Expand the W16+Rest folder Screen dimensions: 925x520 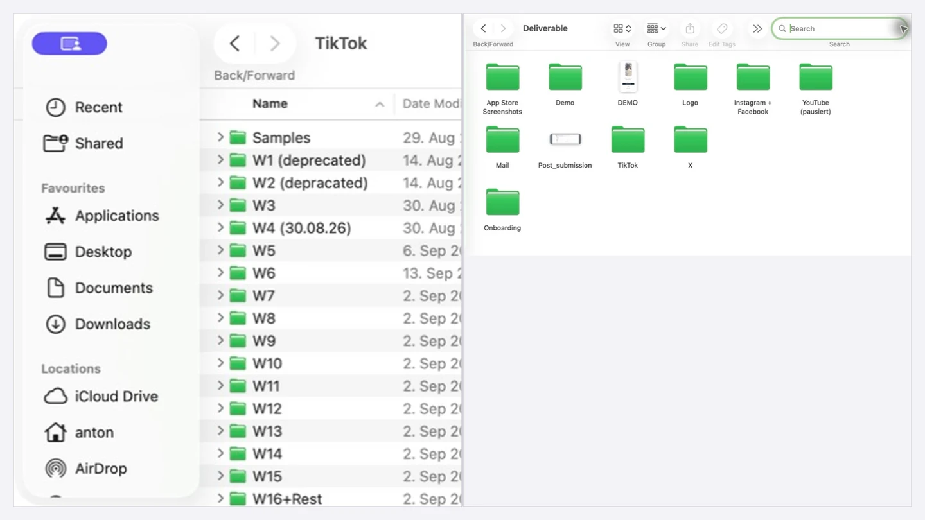[x=220, y=498]
